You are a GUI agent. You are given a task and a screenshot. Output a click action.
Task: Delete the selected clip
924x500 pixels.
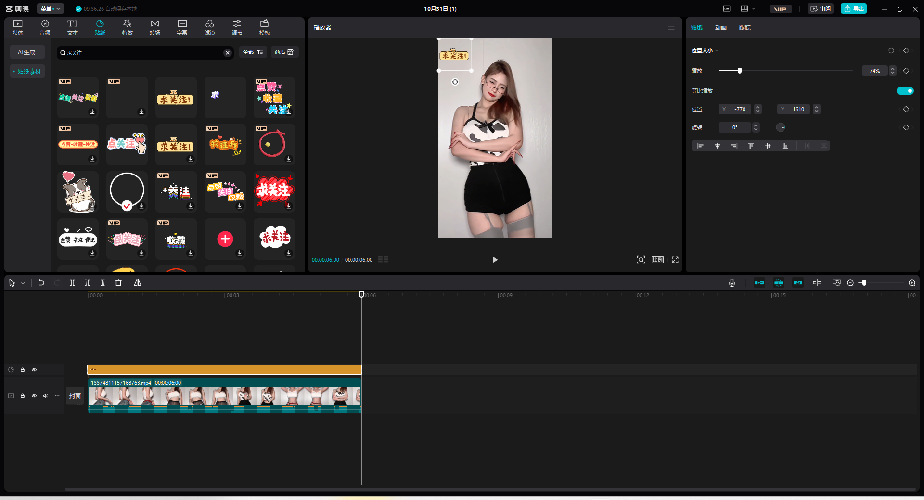pyautogui.click(x=118, y=283)
